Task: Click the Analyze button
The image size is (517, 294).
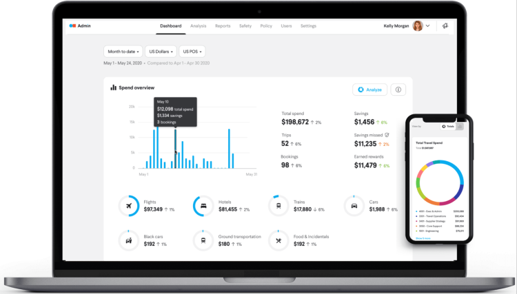Action: tap(370, 90)
